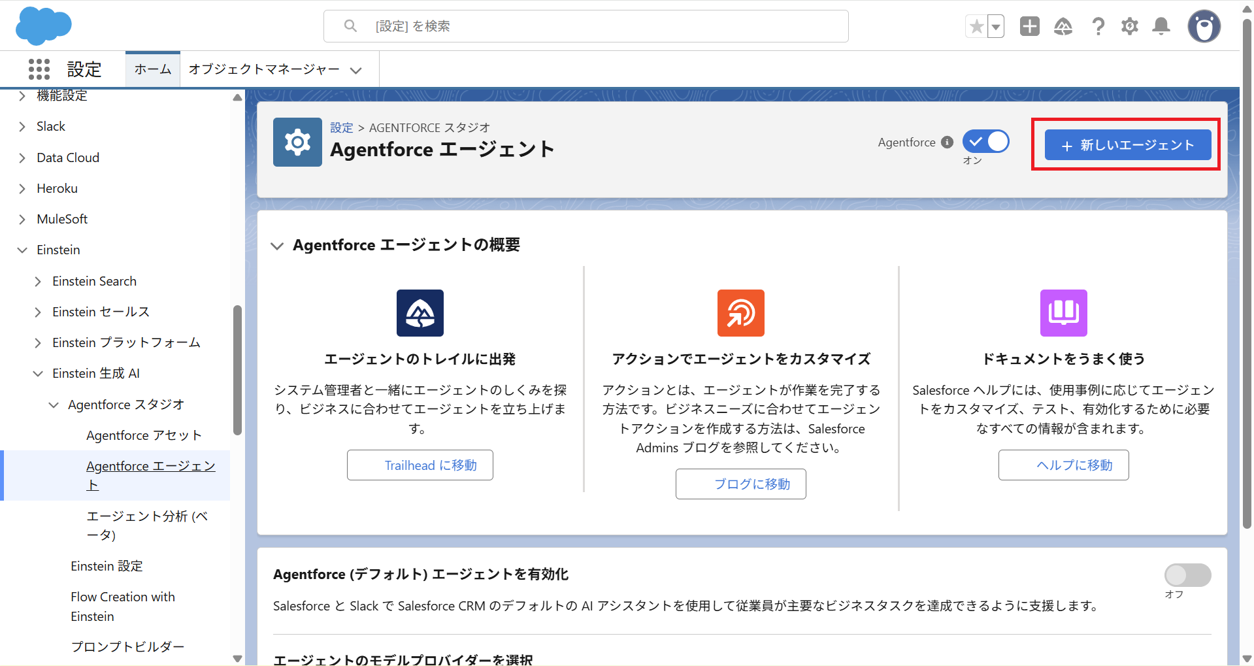The height and width of the screenshot is (666, 1254).
Task: Open the notifications bell
Action: click(1161, 27)
